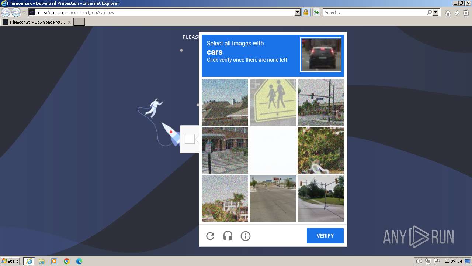
Task: Click the security lock icon
Action: point(306,13)
